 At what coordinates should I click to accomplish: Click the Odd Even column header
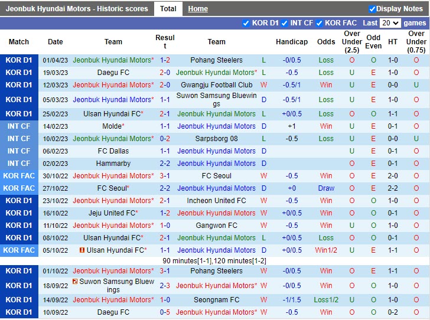point(373,42)
